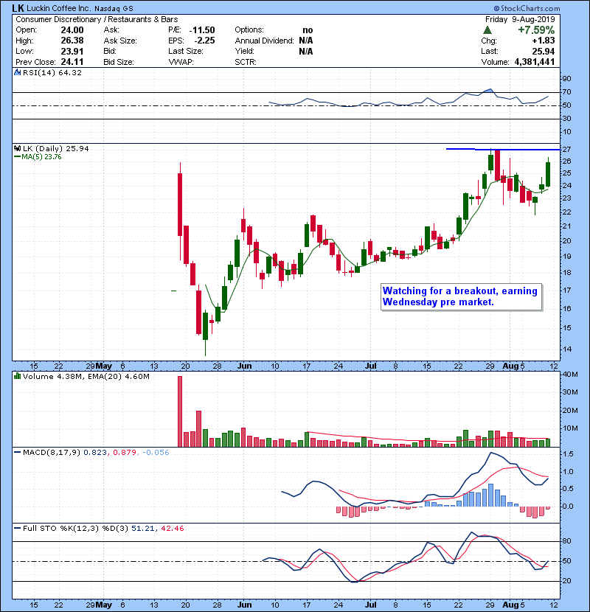Click the Jul label on the price axis
Image resolution: width=590 pixels, height=612 pixels.
tap(370, 366)
